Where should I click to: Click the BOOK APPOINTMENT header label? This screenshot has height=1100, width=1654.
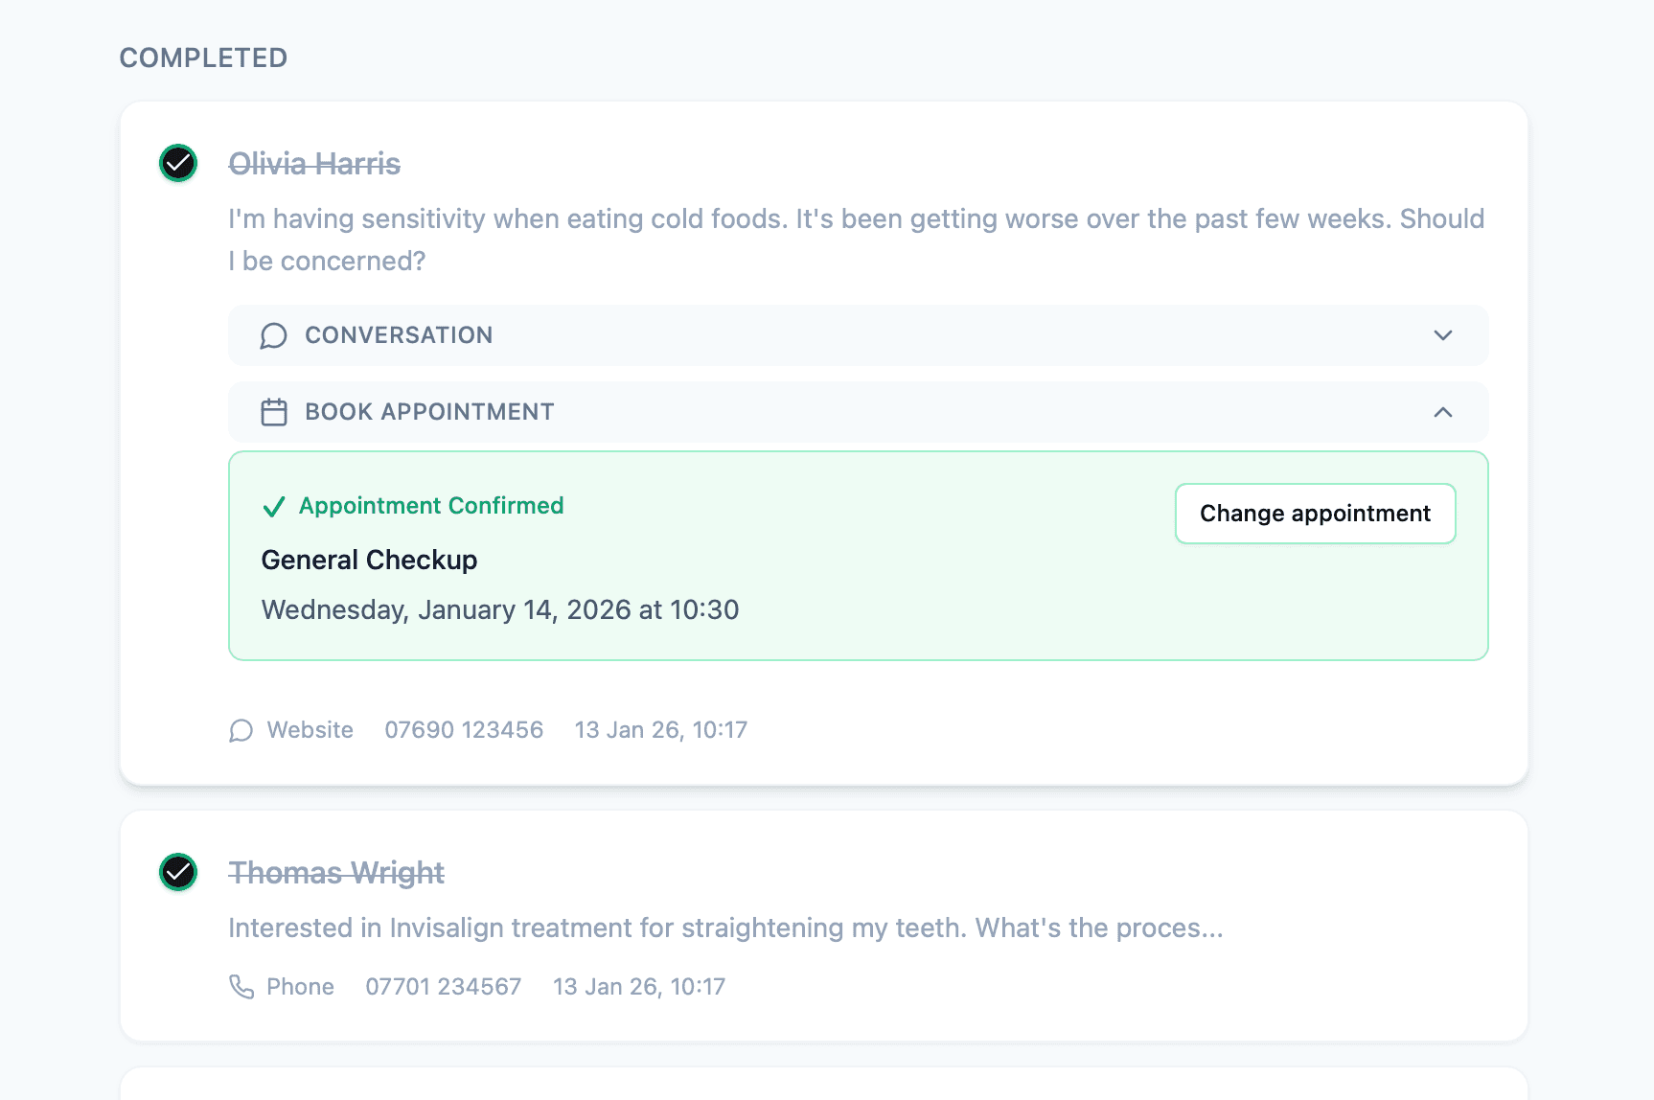429,412
